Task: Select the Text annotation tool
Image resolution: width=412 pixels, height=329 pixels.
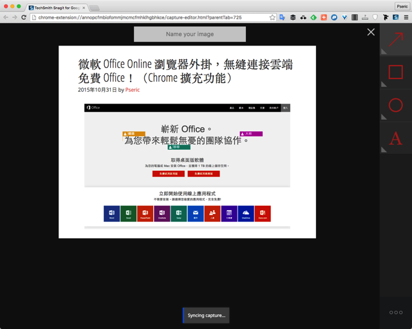Action: click(x=396, y=139)
